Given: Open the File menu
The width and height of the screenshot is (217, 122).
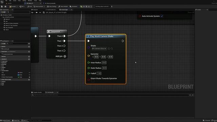Looking at the screenshot, I should tap(6, 1).
